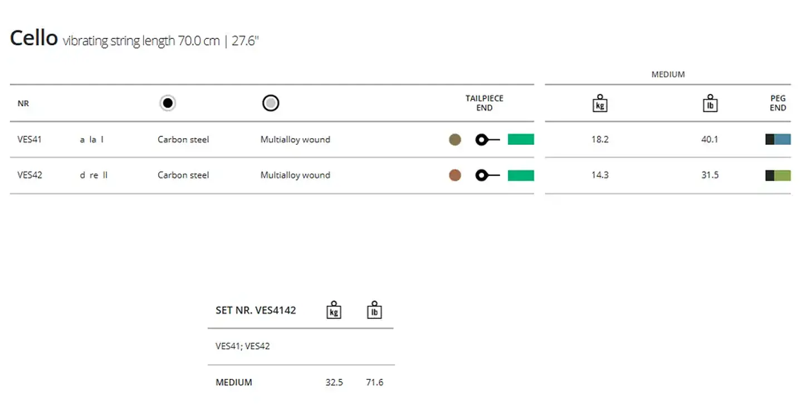Click black-blue peg end swatch for VES41
The height and width of the screenshot is (410, 802).
point(778,139)
